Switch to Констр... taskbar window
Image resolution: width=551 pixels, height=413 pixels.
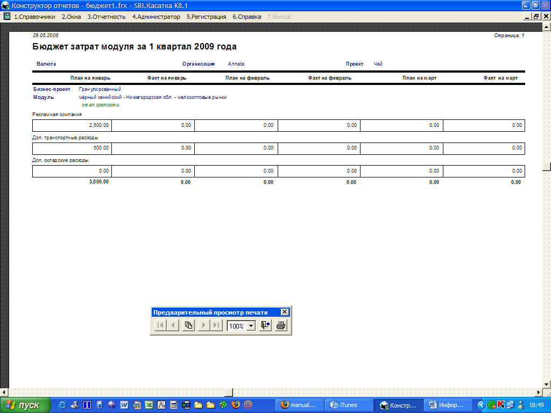tap(398, 405)
